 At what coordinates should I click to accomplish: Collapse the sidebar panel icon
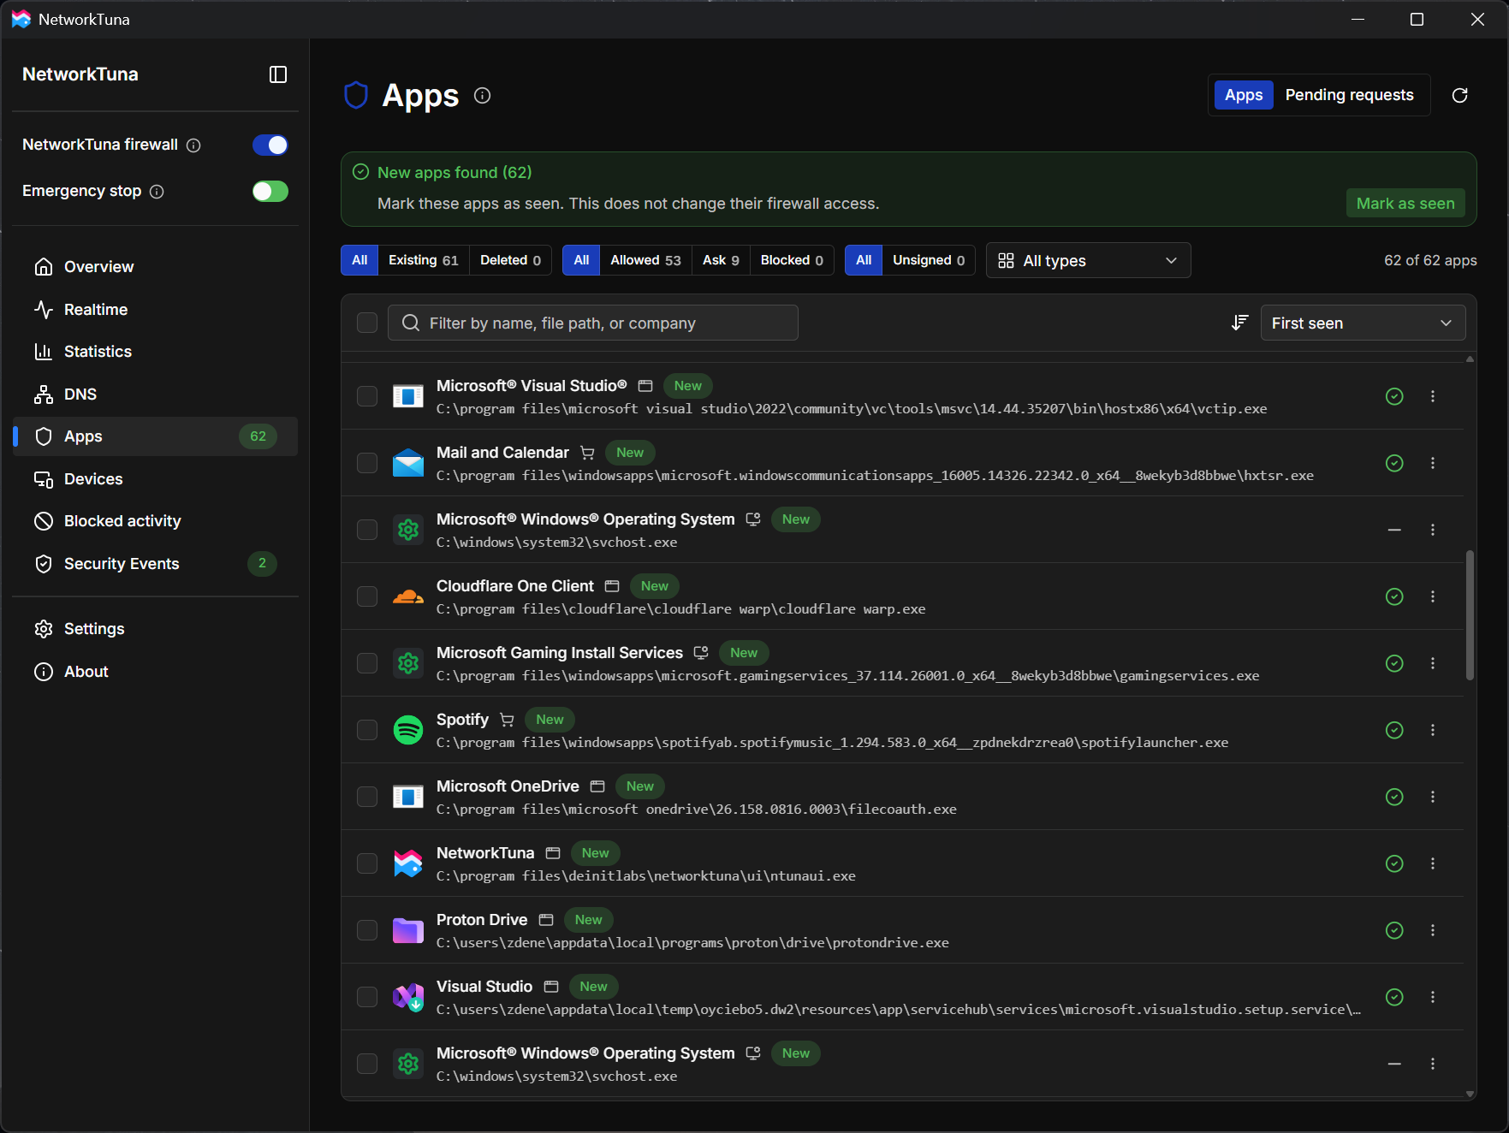[x=278, y=74]
